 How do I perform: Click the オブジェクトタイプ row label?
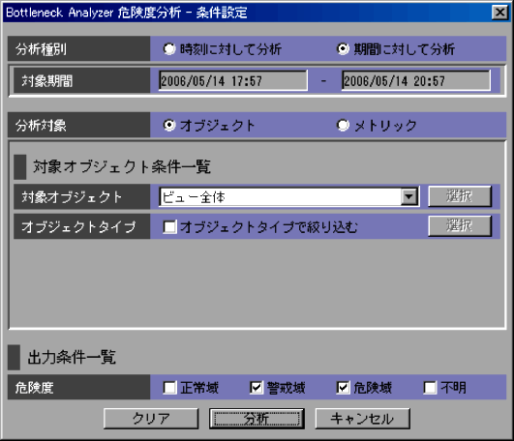[78, 226]
